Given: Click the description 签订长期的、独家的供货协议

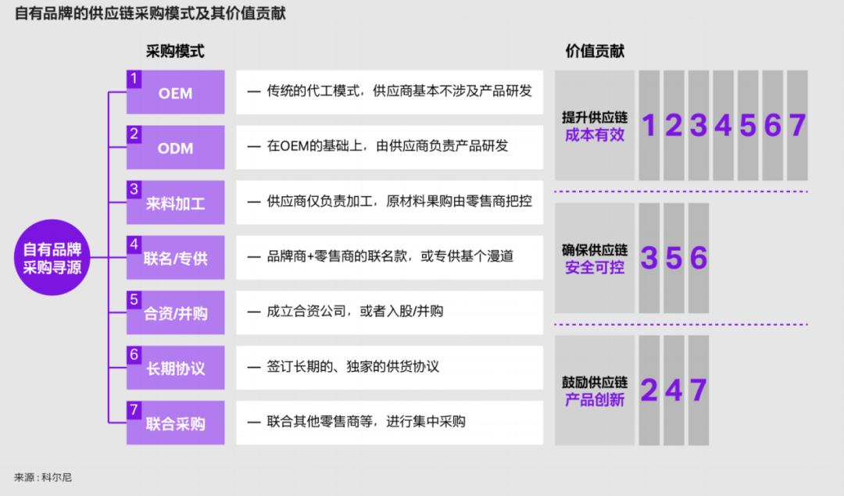Looking at the screenshot, I should pyautogui.click(x=389, y=367).
